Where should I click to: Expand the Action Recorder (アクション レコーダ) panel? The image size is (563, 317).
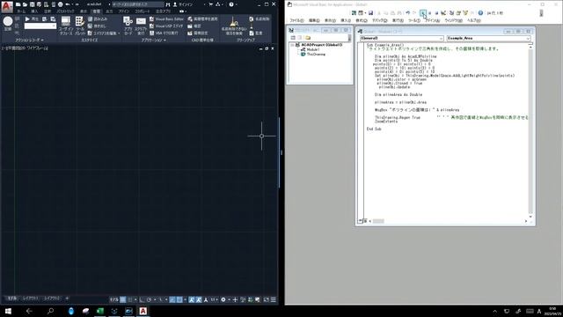coord(29,40)
